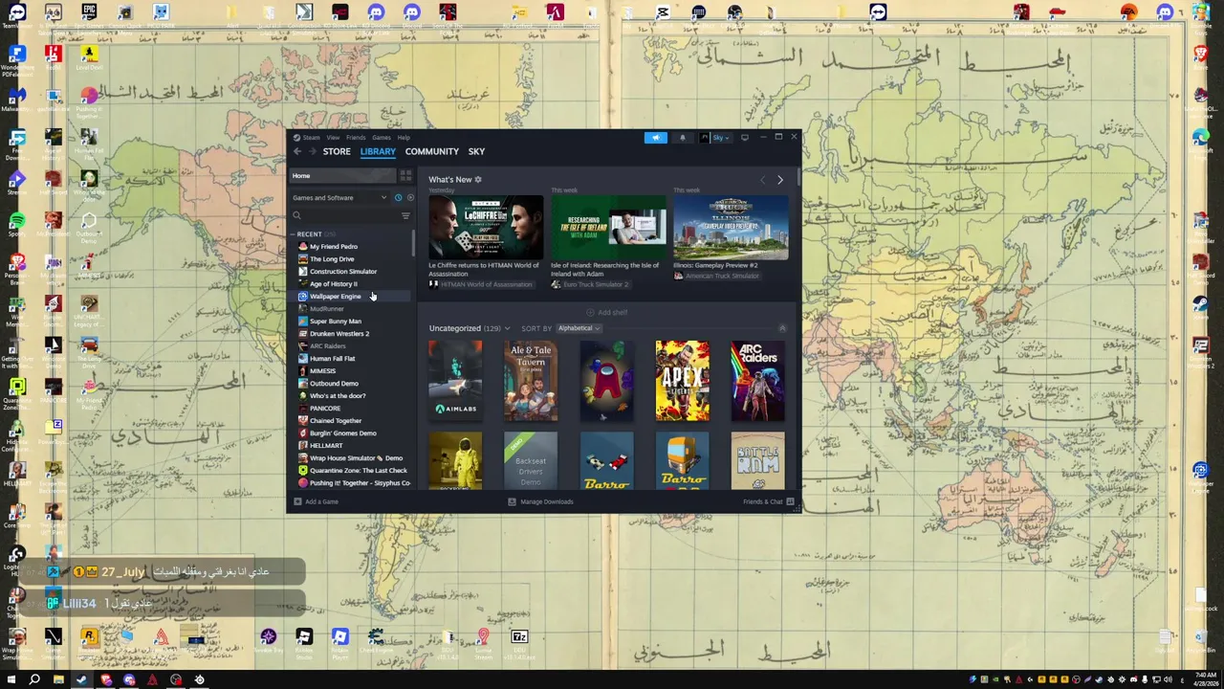The height and width of the screenshot is (689, 1224).
Task: Open the Alphabetical sort dropdown
Action: [x=579, y=328]
